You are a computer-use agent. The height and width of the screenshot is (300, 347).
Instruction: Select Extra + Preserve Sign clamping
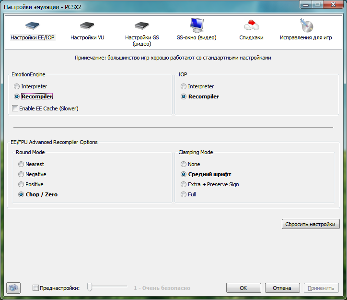(184, 184)
